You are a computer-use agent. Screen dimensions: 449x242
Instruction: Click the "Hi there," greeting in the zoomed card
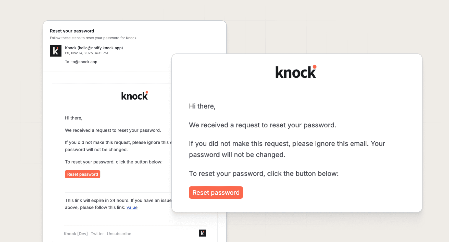[202, 106]
